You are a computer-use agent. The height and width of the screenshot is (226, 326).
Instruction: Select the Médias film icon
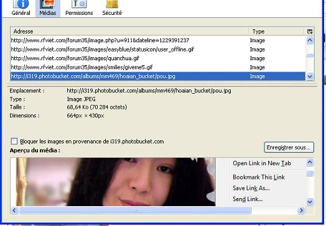pos(48,4)
